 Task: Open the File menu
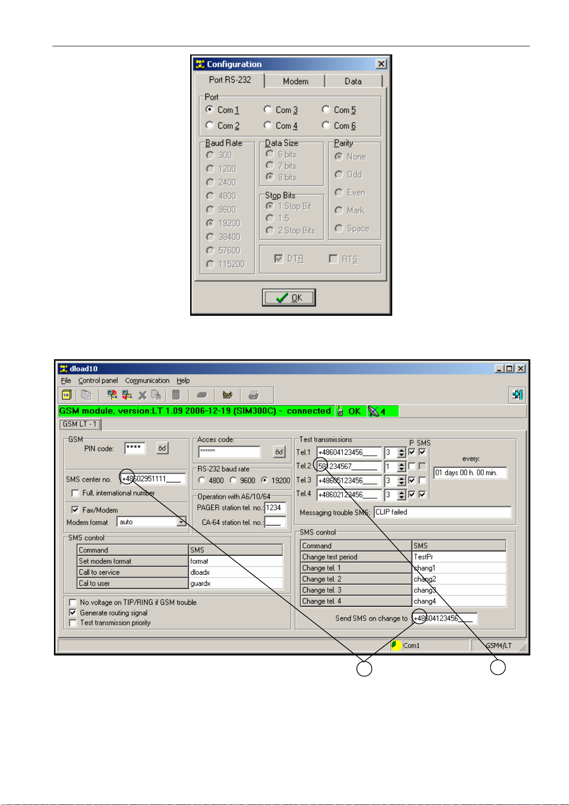point(66,381)
